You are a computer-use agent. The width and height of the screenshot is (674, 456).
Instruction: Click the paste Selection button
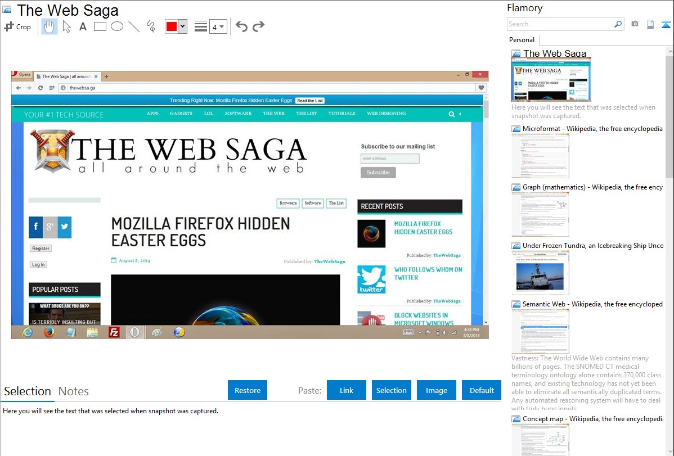coord(391,390)
